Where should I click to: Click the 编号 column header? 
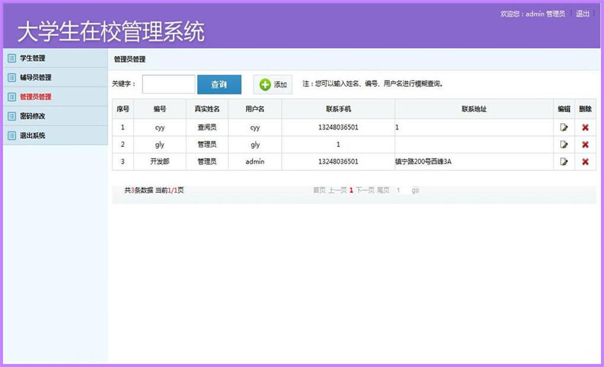tap(160, 109)
